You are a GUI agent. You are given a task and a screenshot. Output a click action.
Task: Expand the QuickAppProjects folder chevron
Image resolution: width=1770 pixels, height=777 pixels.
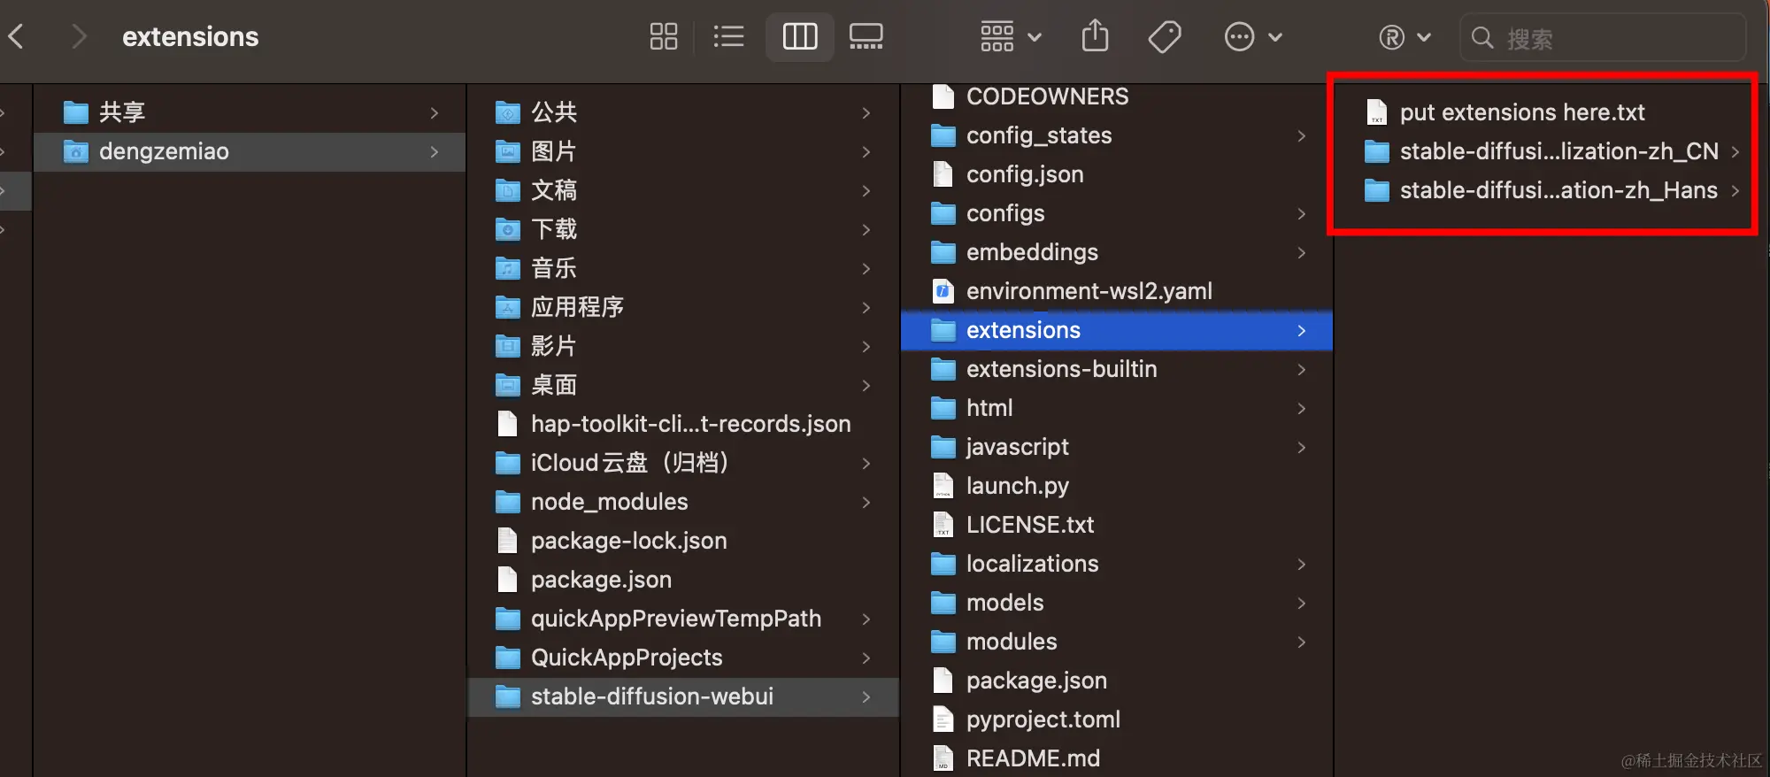pos(866,658)
